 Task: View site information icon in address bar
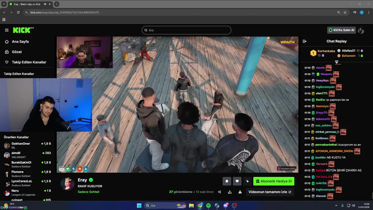pyautogui.click(x=27, y=13)
